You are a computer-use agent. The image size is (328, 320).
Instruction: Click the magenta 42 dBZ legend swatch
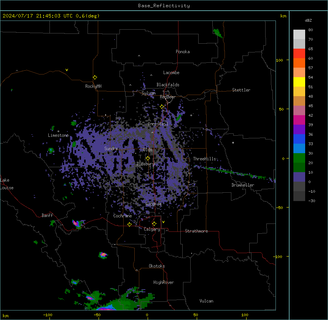point(299,120)
